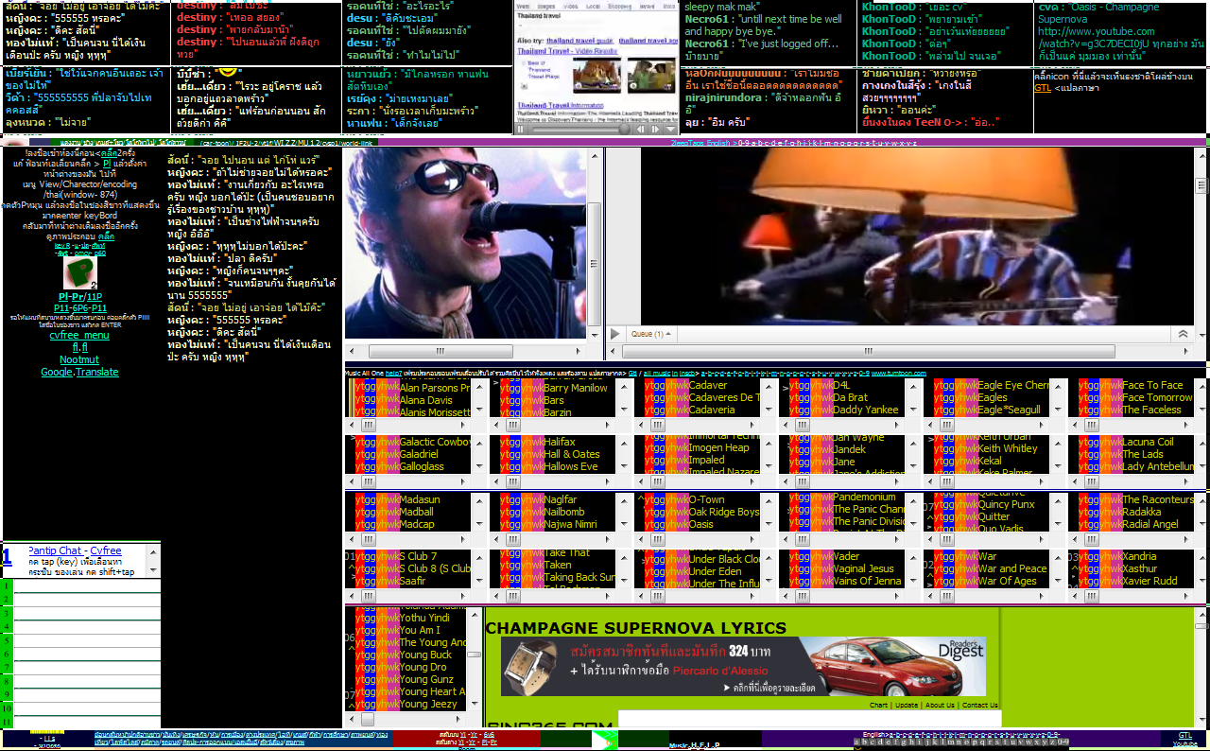Select Xandria in the artist list

tap(1139, 556)
